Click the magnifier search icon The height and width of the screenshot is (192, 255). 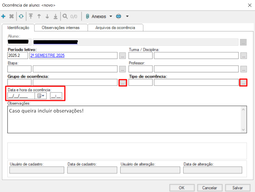pyautogui.click(x=65, y=16)
